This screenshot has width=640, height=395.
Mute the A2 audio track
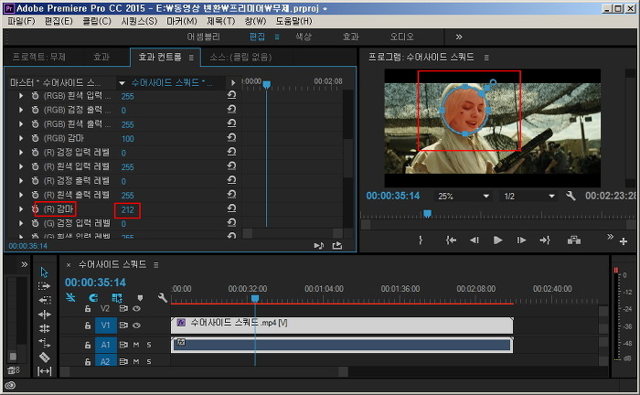point(136,361)
